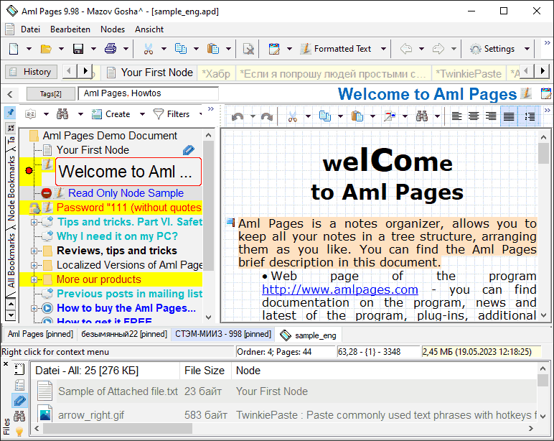
Task: Click the Tags[2] button
Action: (x=50, y=93)
